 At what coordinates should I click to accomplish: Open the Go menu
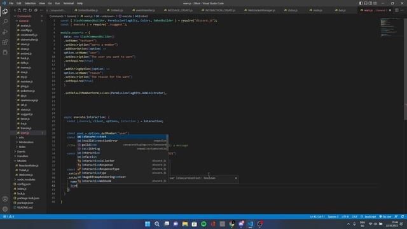point(50,3)
